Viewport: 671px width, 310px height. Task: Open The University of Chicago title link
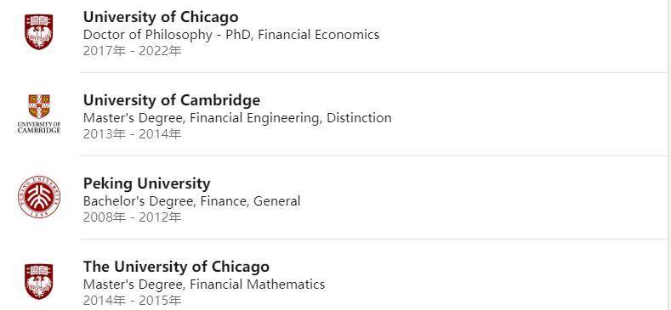(176, 267)
